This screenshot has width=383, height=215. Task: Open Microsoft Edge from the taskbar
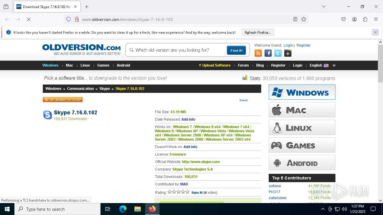coord(123,209)
